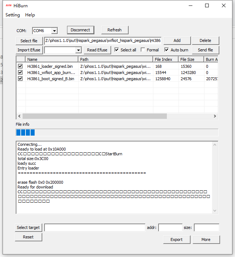Toggle the Select all checkbox
The width and height of the screenshot is (235, 257).
pyautogui.click(x=117, y=50)
